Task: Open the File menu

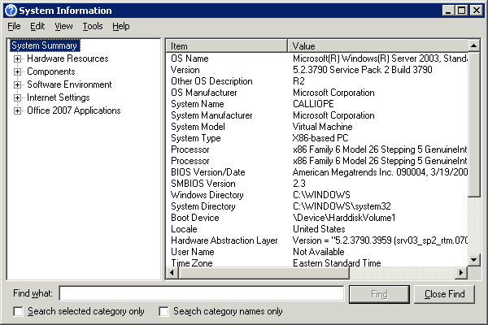Action: (x=14, y=26)
